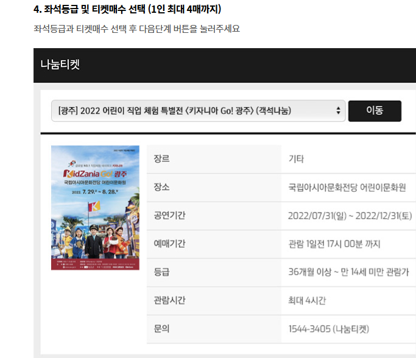Viewport: 416px width, 358px height.
Task: Select the 문의 label cell
Action: (214, 329)
